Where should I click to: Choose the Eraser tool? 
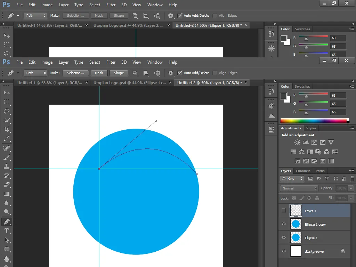tap(7, 185)
